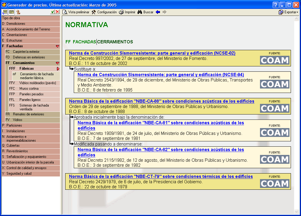Open the Exportar dropdown
301x216 pixels.
point(288,12)
